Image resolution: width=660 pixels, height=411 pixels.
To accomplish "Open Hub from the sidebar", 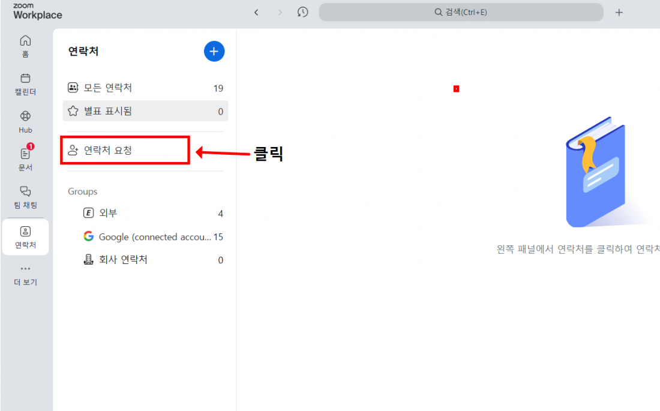I will (25, 121).
